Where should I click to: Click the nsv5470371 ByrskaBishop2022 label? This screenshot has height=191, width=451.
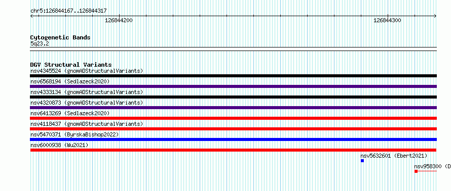tap(74, 134)
